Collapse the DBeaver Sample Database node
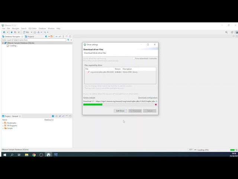This screenshot has width=238, height=179. pyautogui.click(x=3, y=43)
